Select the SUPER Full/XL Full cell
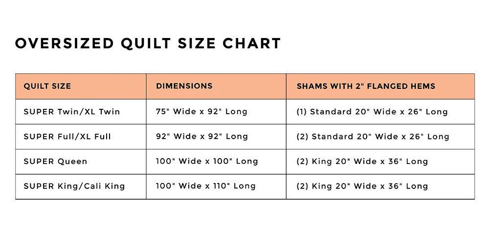 coord(67,137)
